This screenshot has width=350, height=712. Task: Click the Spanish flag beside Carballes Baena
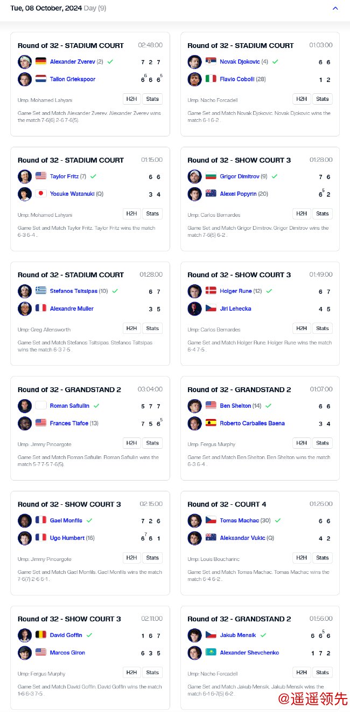pos(211,423)
